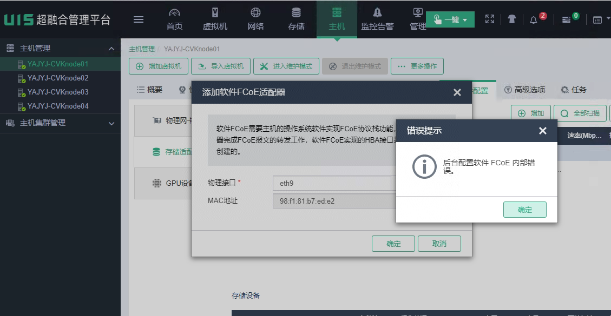This screenshot has width=611, height=316.
Task: Click the 全部扫描 button
Action: click(x=580, y=113)
